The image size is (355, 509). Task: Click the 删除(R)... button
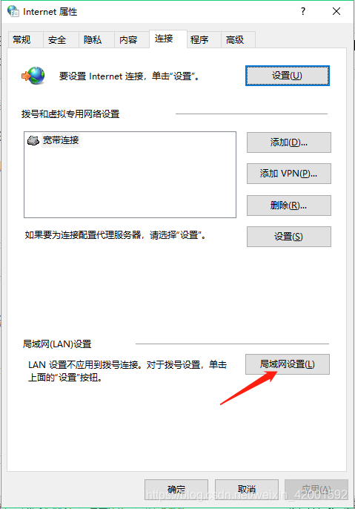[289, 206]
